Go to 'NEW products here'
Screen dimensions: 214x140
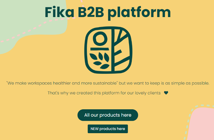point(108,129)
